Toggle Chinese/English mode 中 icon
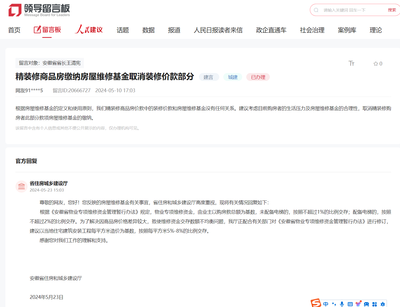The height and width of the screenshot is (307, 400). pyautogui.click(x=326, y=304)
